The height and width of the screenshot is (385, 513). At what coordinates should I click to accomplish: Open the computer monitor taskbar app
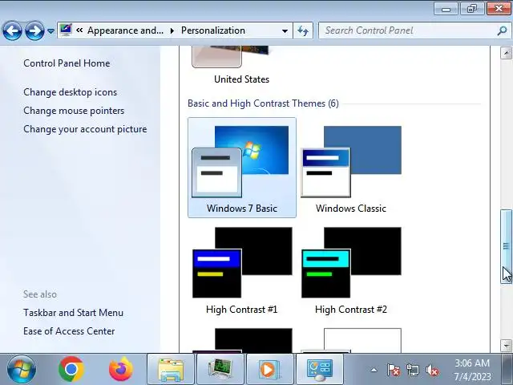tap(220, 369)
